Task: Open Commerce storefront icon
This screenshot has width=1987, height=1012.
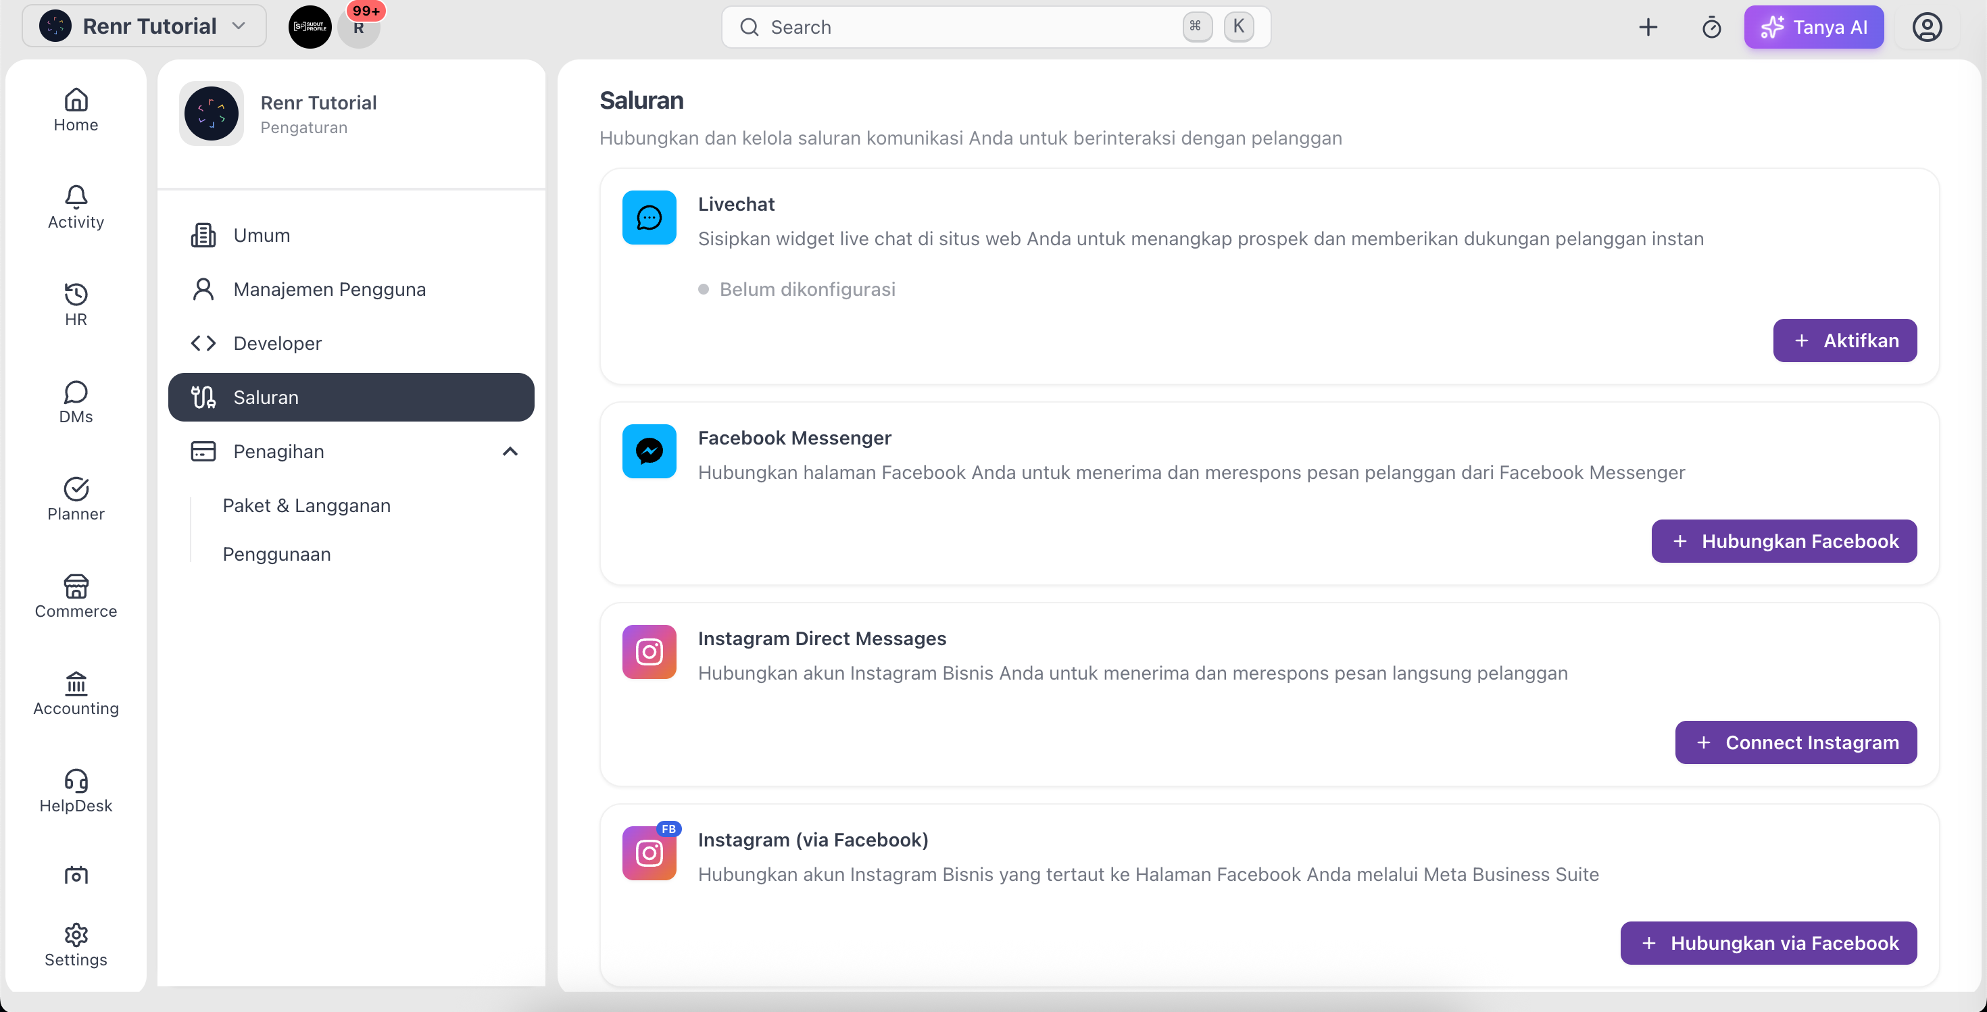Action: coord(76,586)
